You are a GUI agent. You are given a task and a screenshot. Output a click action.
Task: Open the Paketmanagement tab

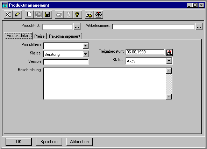coord(65,36)
